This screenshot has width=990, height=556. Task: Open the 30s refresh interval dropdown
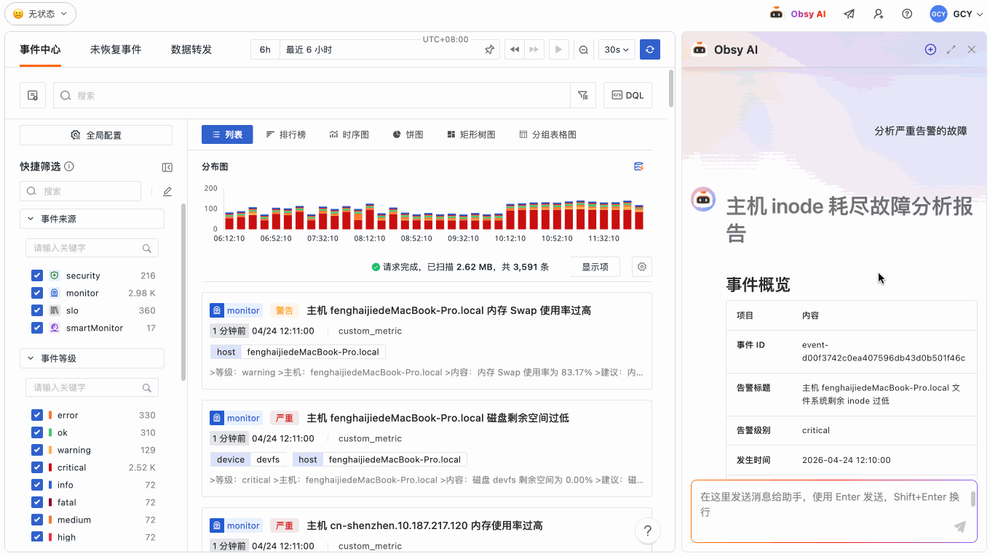[x=617, y=49]
